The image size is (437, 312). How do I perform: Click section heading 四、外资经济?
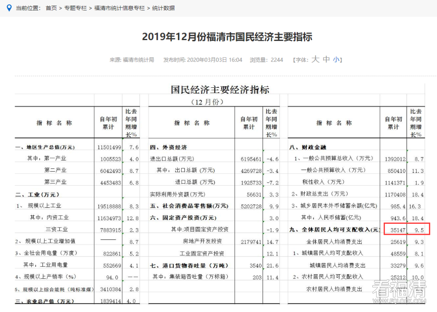[x=168, y=147]
